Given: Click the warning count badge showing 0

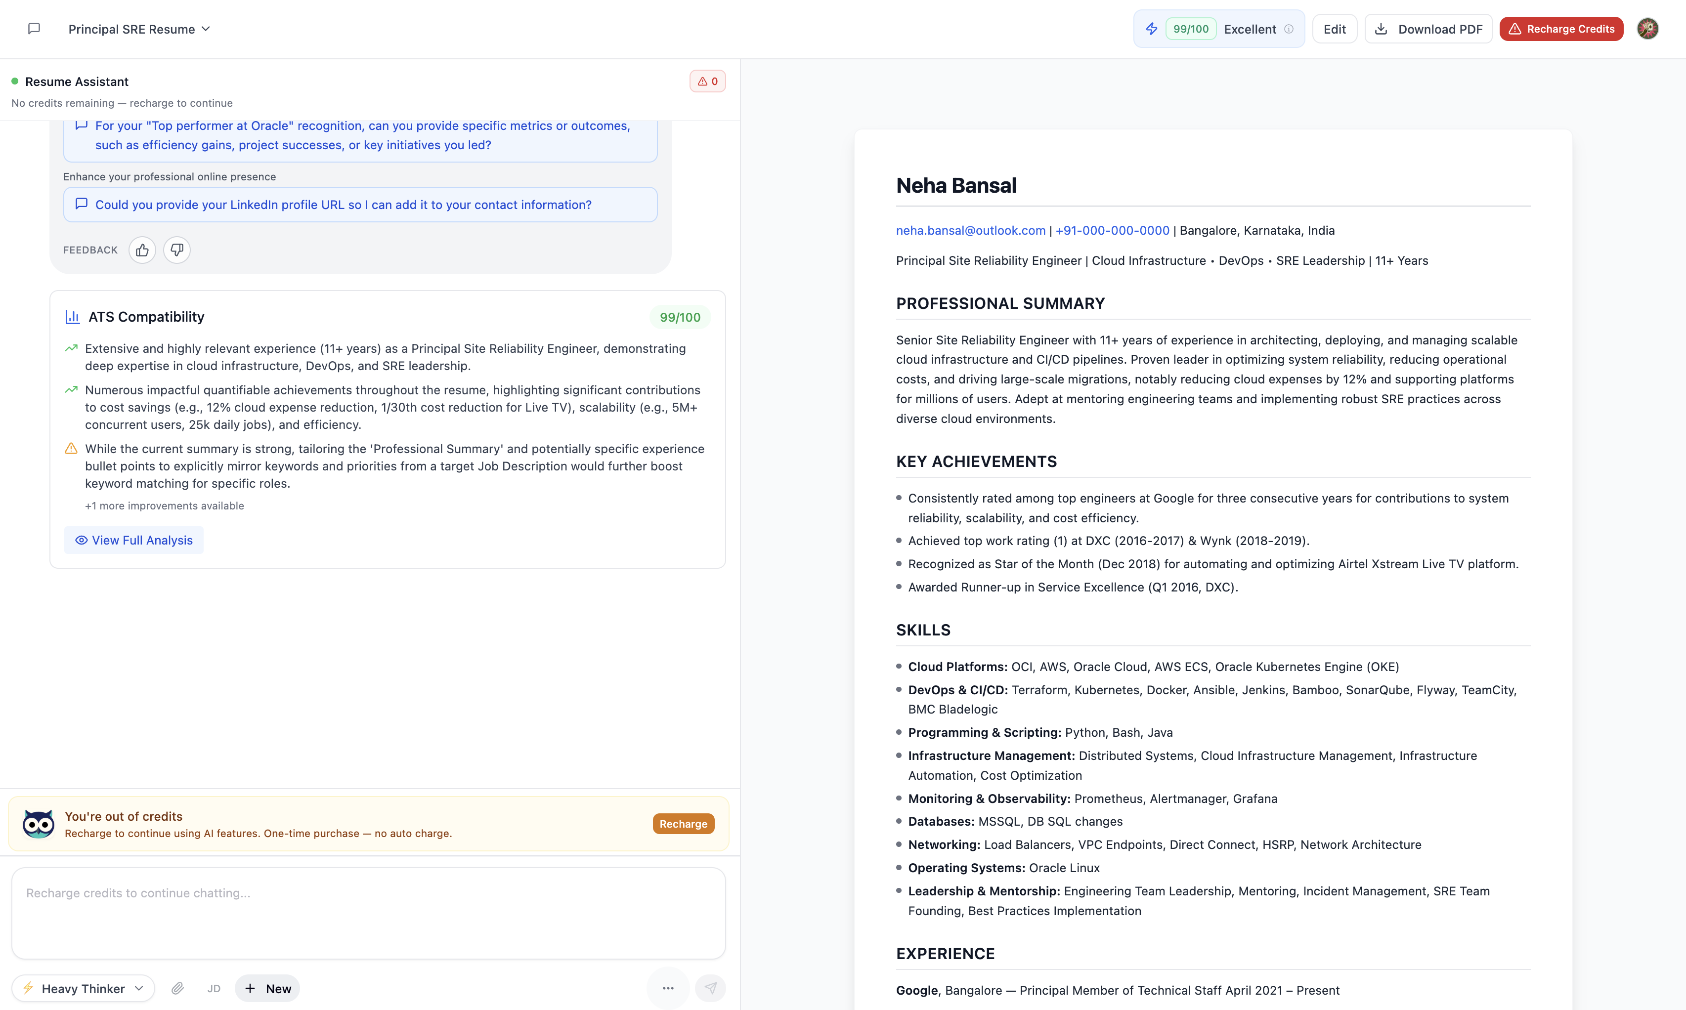Looking at the screenshot, I should tap(707, 81).
